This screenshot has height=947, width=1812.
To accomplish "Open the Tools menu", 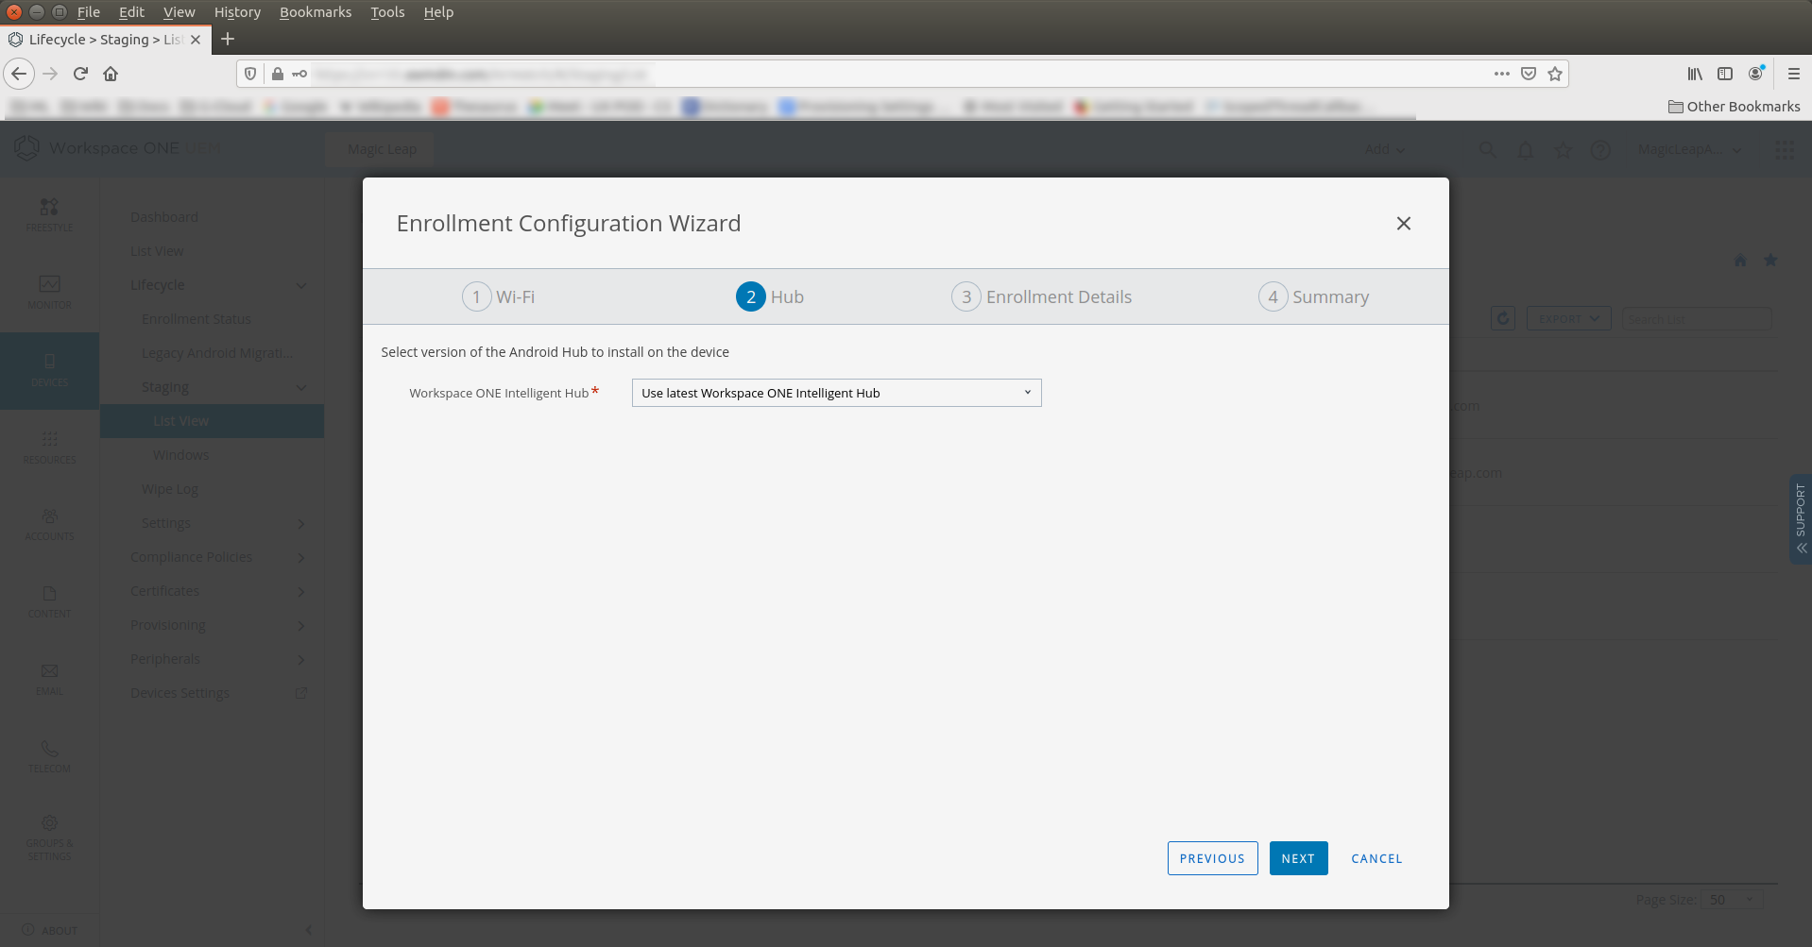I will [x=387, y=12].
